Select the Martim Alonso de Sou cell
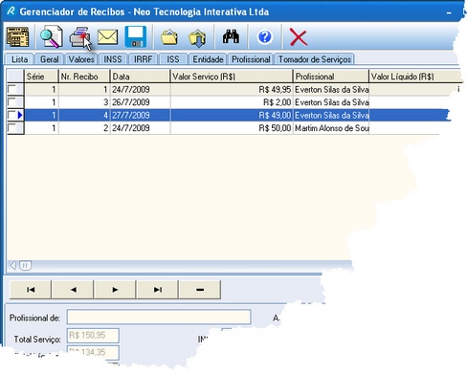This screenshot has height=374, width=467. 331,128
